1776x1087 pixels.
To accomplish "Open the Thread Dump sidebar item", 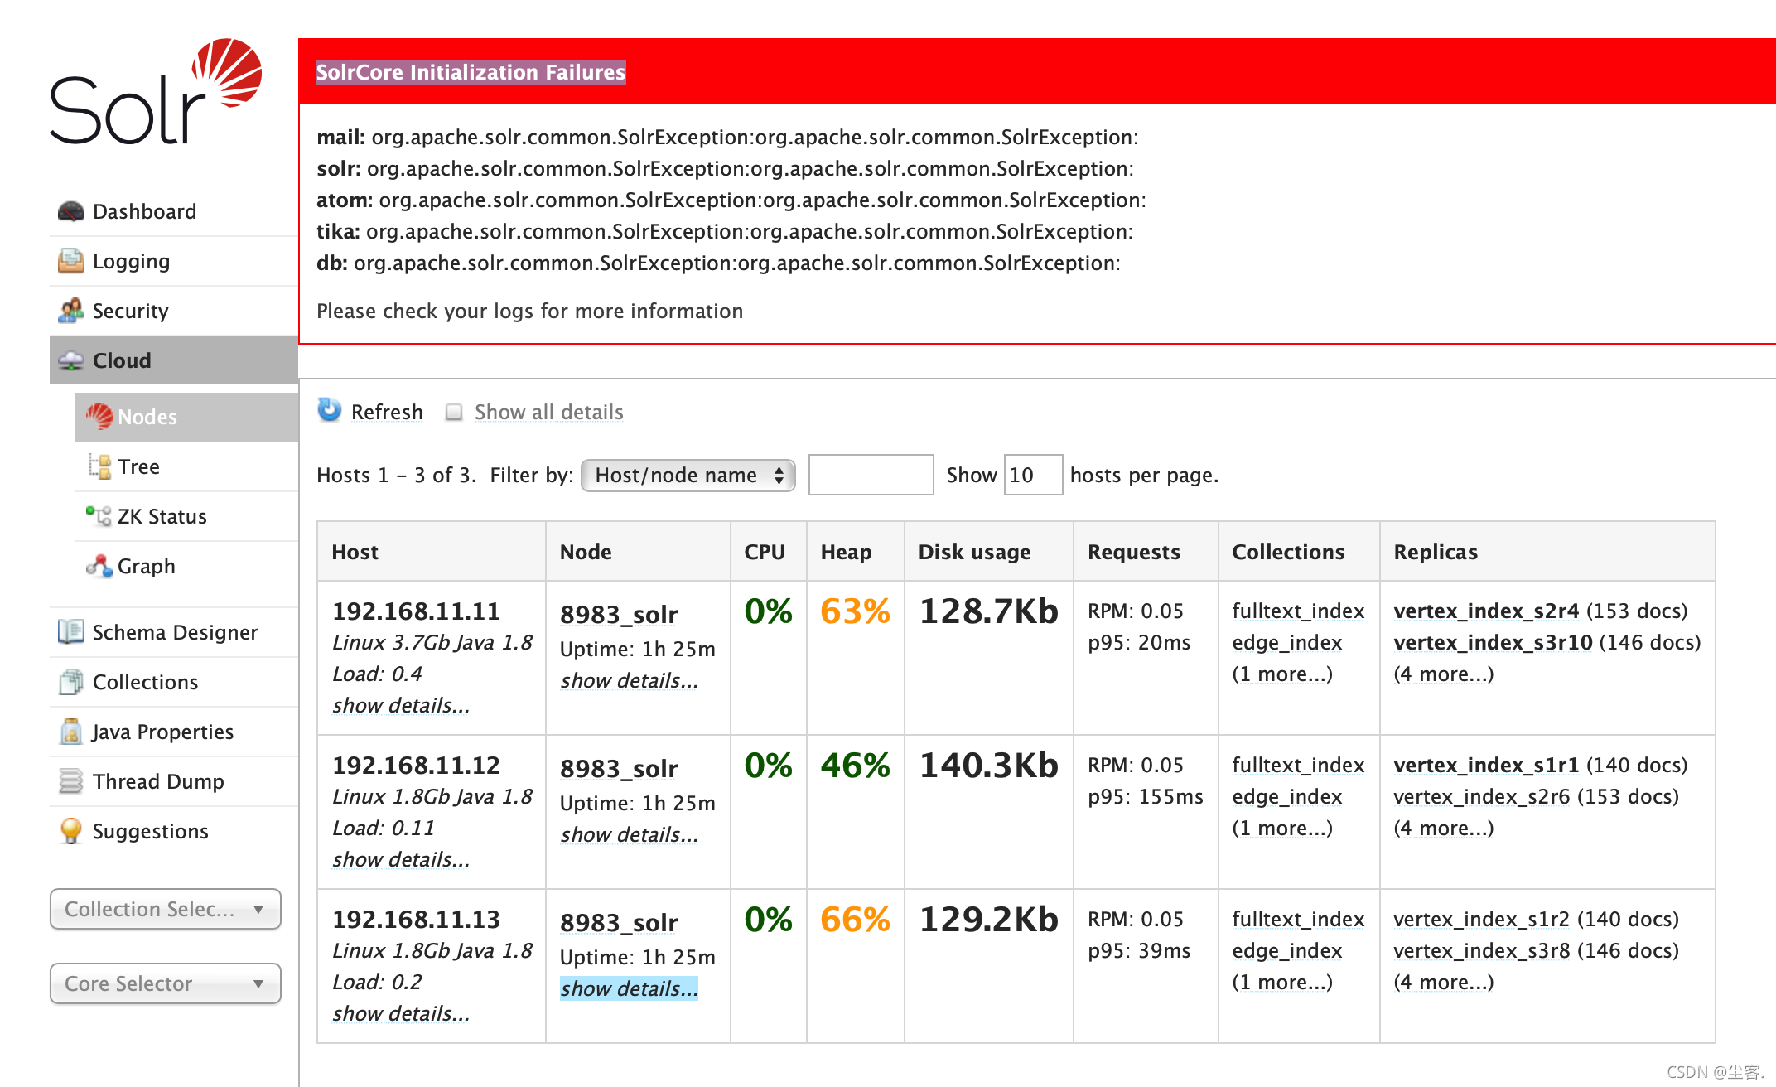I will pos(174,781).
